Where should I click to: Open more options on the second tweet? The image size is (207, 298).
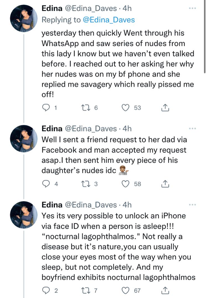coord(192,129)
